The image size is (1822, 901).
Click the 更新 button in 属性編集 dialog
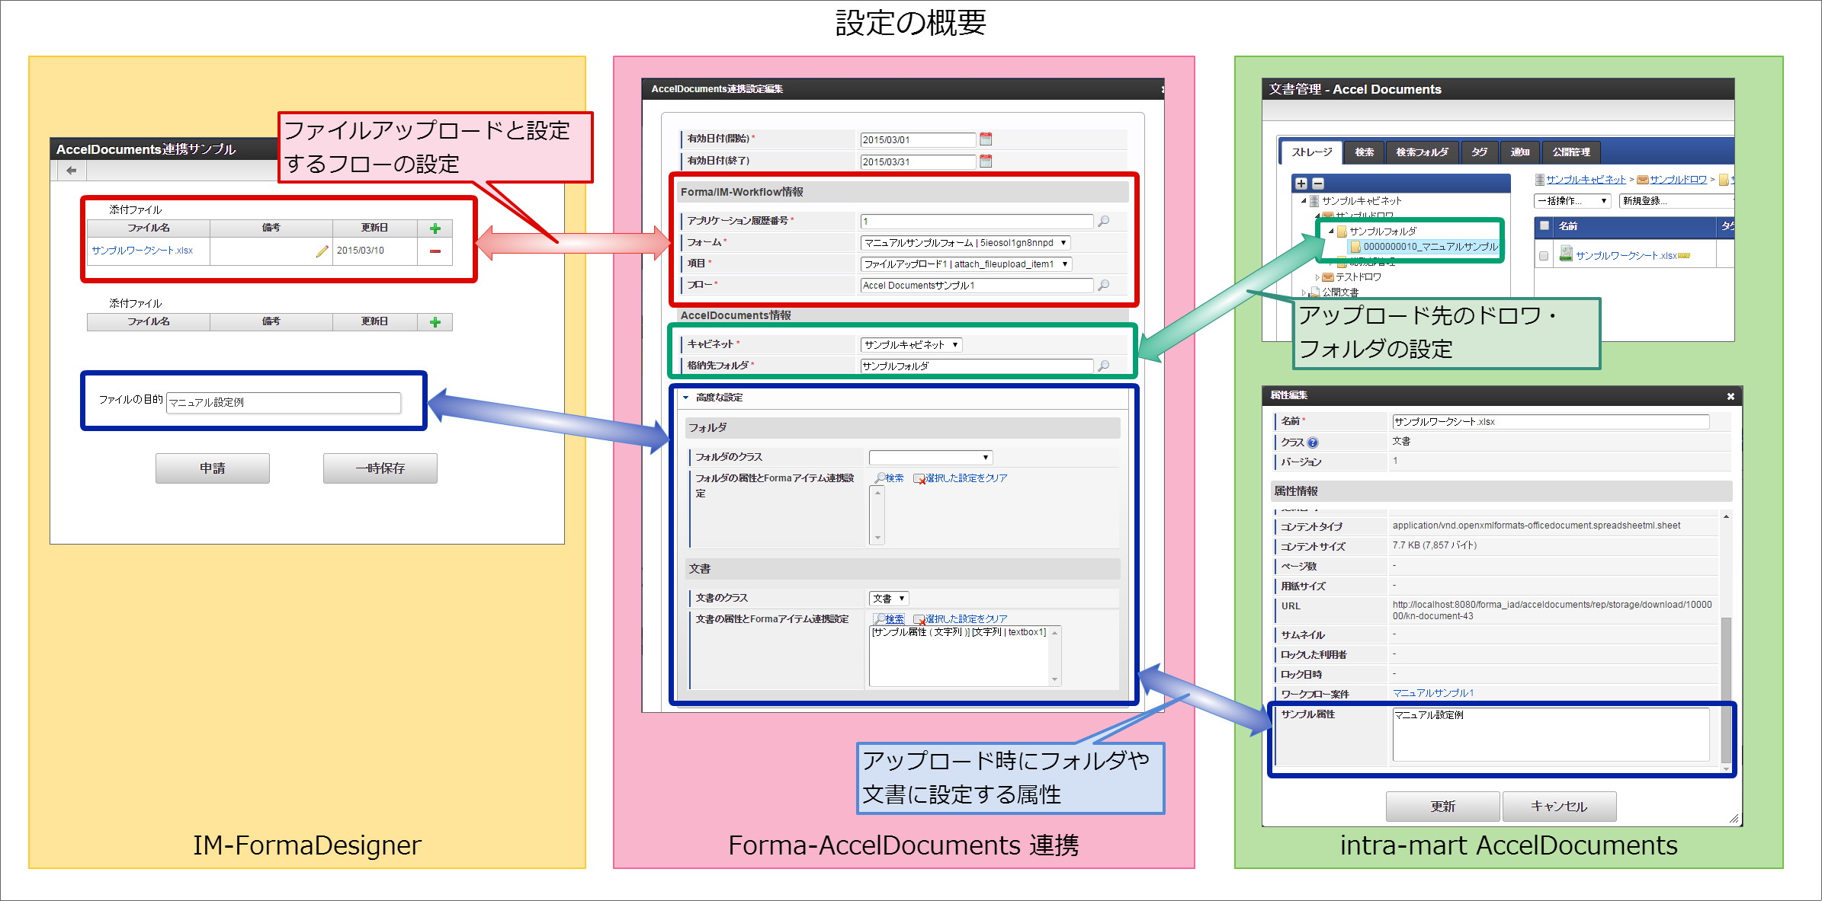coord(1442,806)
